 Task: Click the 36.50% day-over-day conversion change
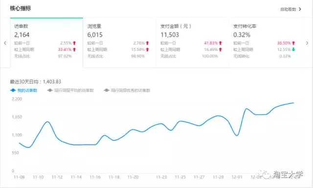pos(284,43)
